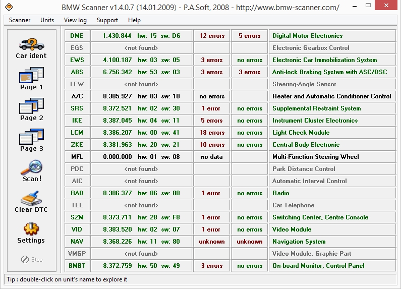This screenshot has height=289, width=401.
Task: Switch to Page 3 of units
Action: [31, 140]
